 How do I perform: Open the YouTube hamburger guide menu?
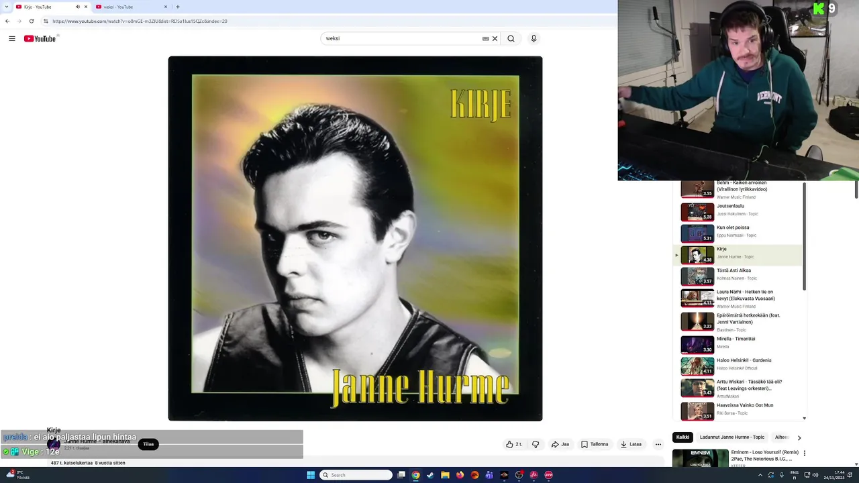pos(11,39)
